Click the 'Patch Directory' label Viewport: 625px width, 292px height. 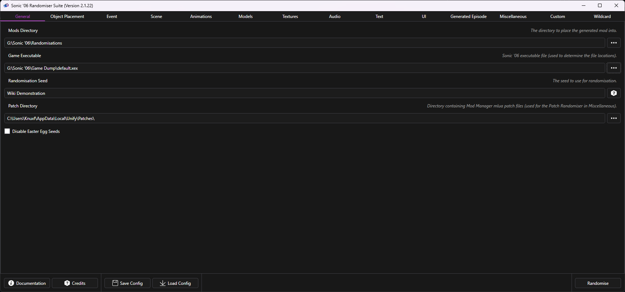click(x=23, y=106)
